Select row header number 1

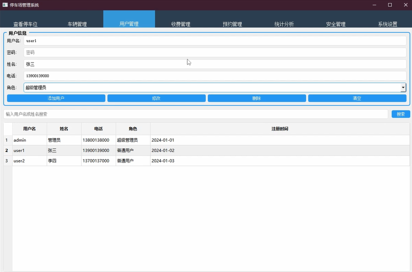[x=8, y=140]
